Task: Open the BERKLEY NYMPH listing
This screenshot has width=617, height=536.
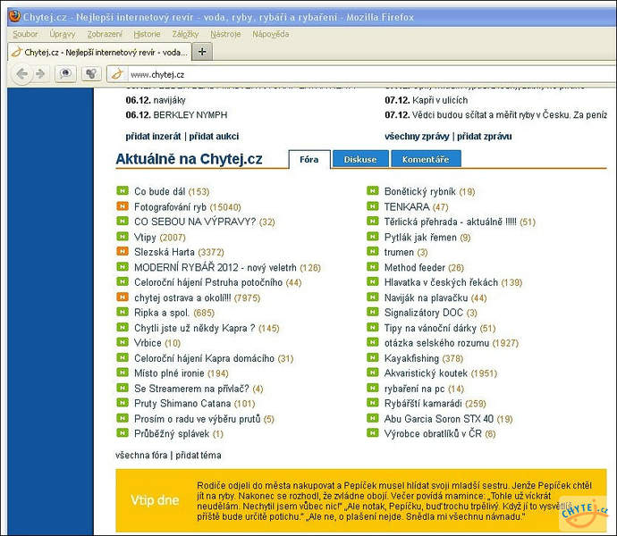Action: [x=190, y=115]
